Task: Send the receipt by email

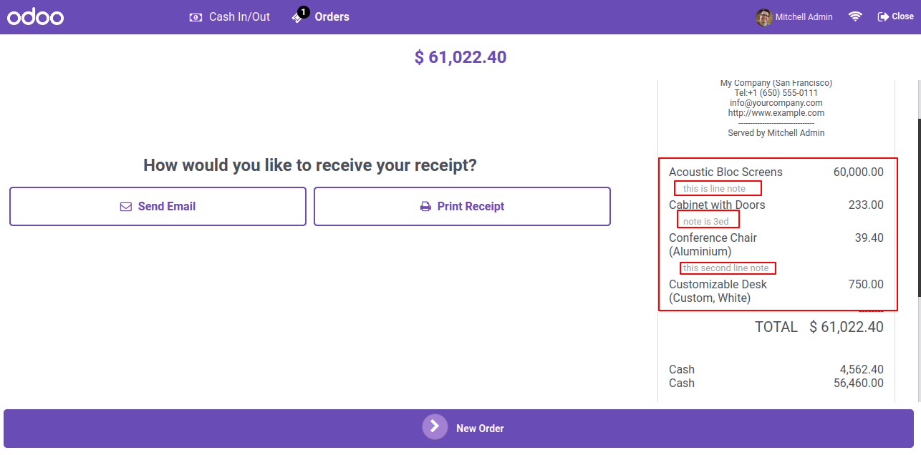Action: click(x=158, y=207)
